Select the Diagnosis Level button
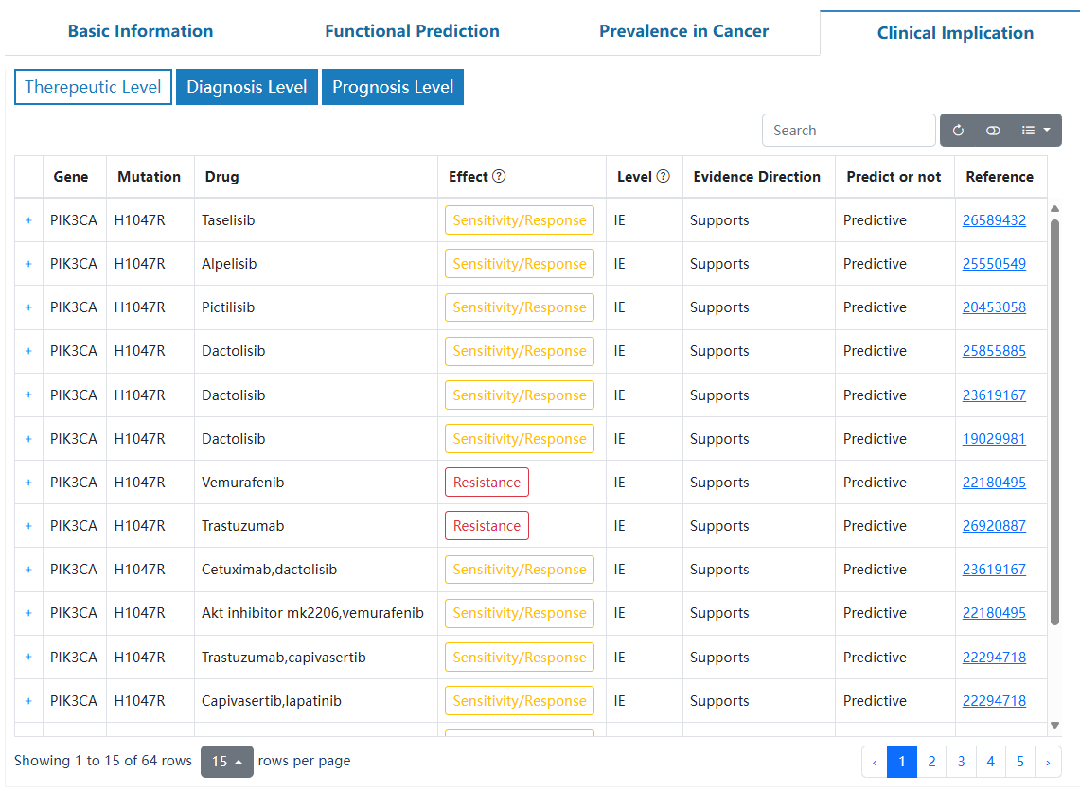 246,87
